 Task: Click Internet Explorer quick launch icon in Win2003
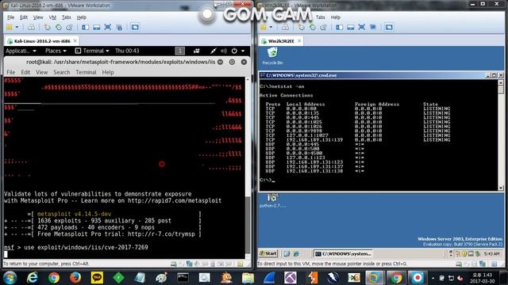[x=296, y=254]
